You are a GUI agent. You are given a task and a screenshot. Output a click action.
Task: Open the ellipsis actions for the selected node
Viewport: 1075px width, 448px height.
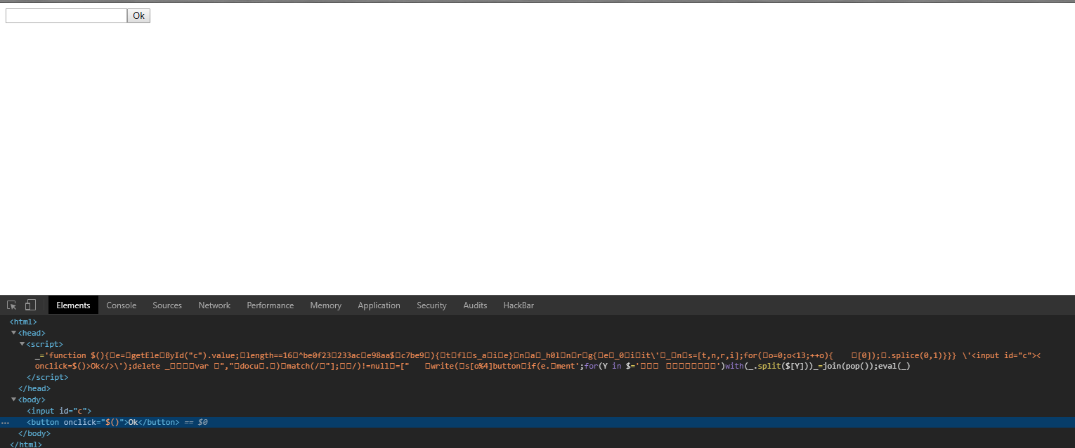(x=5, y=423)
